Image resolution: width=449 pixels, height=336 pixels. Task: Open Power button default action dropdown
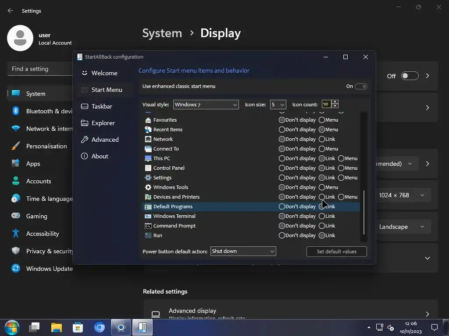[243, 251]
